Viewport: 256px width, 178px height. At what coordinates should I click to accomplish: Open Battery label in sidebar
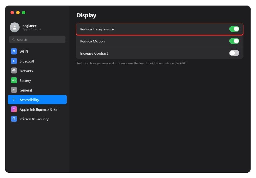25,80
